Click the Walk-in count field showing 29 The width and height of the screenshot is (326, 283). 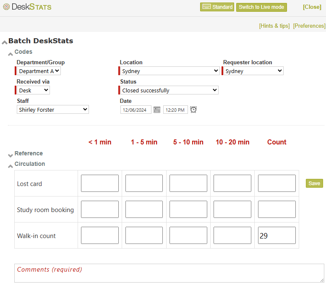277,236
